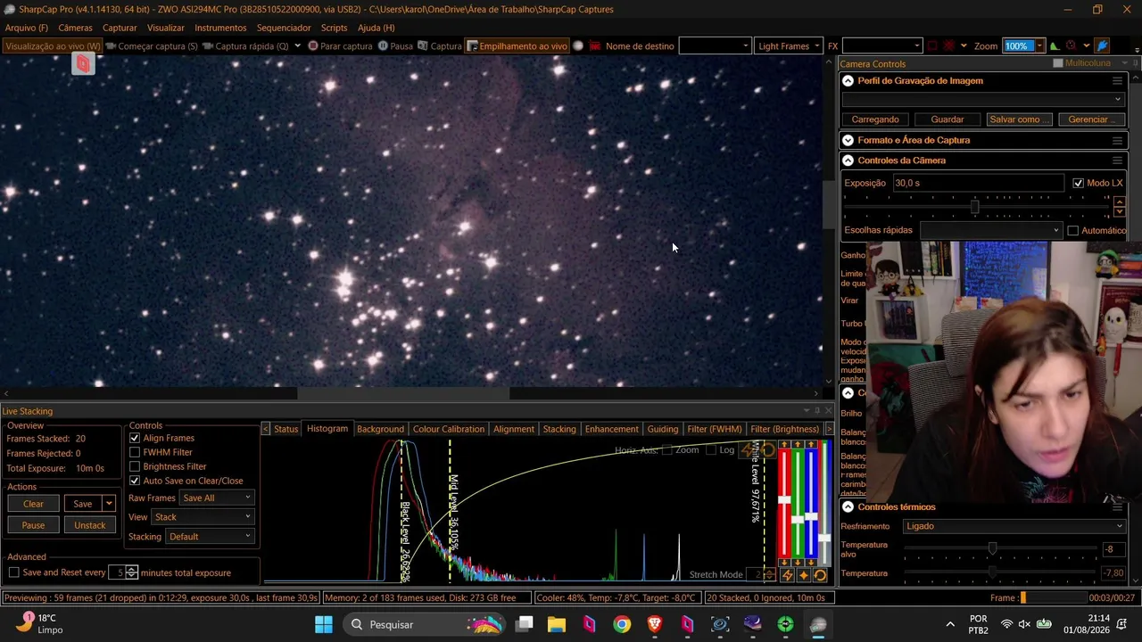Click the blue channel down arrow
The width and height of the screenshot is (1142, 642).
[x=811, y=563]
